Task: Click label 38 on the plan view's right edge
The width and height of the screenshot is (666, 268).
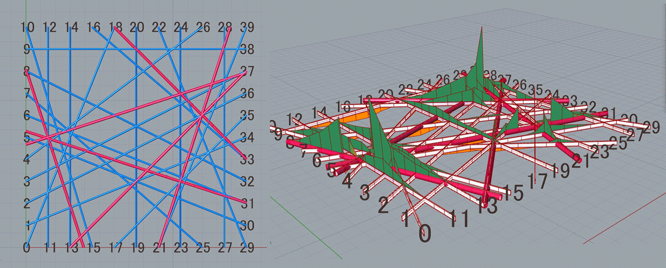Action: tap(247, 49)
